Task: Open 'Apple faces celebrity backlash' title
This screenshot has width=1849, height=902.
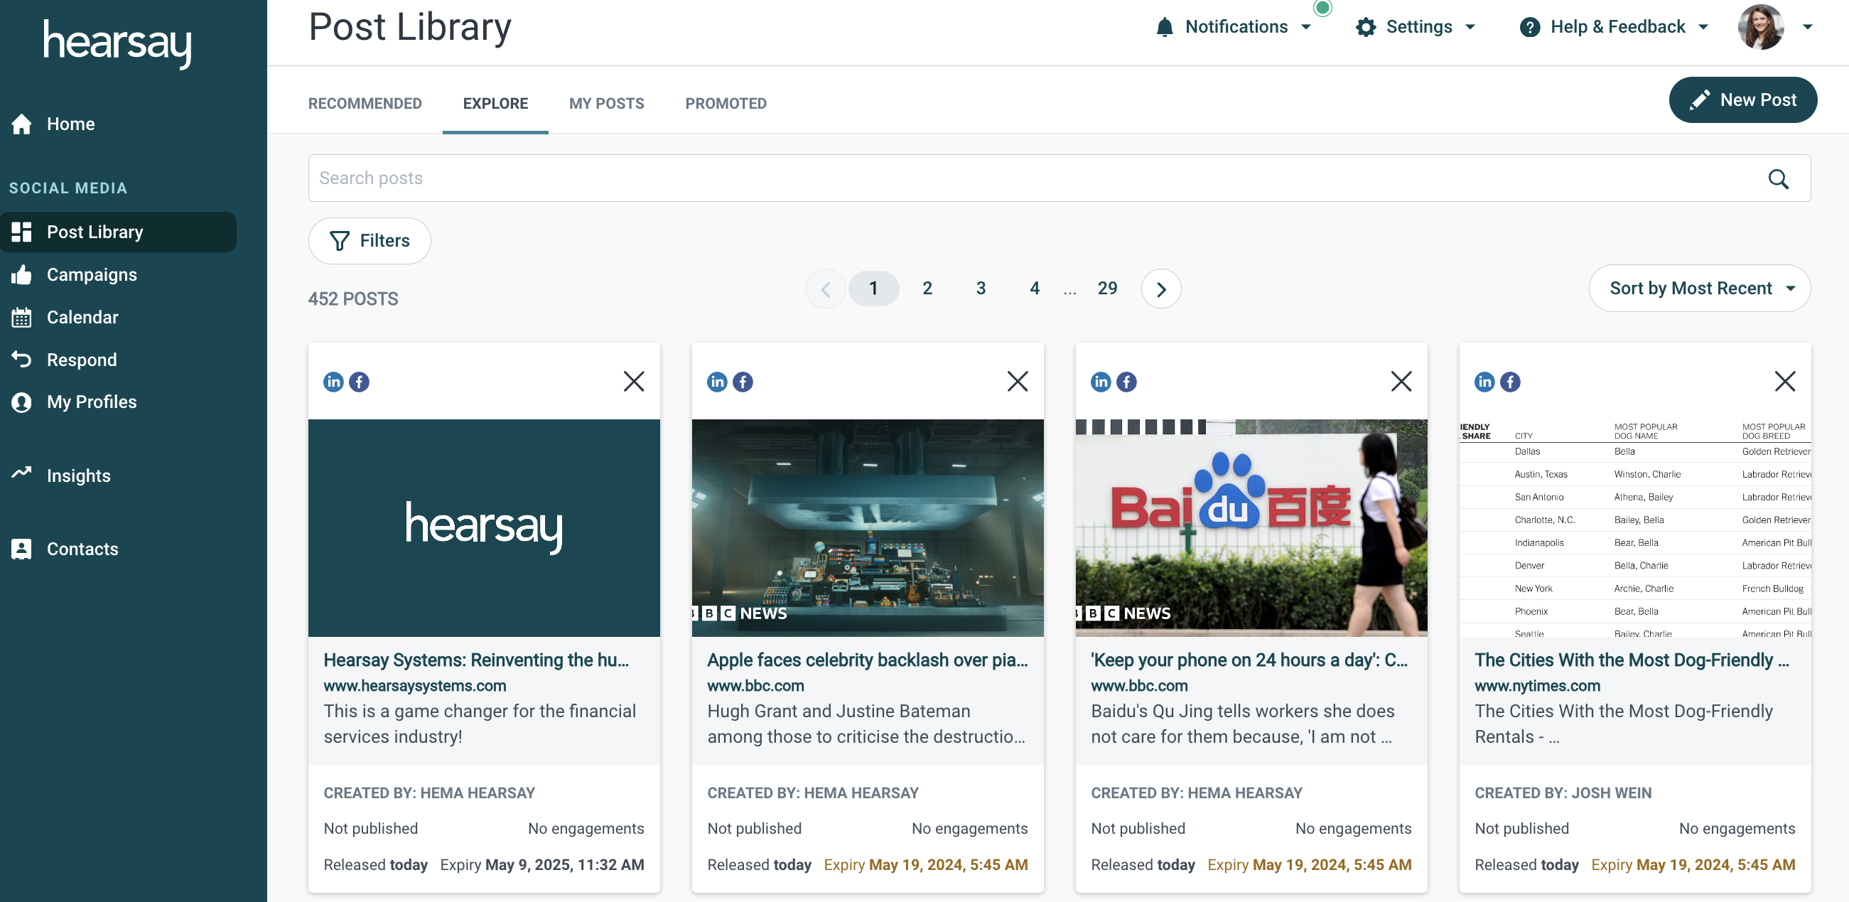Action: click(867, 660)
